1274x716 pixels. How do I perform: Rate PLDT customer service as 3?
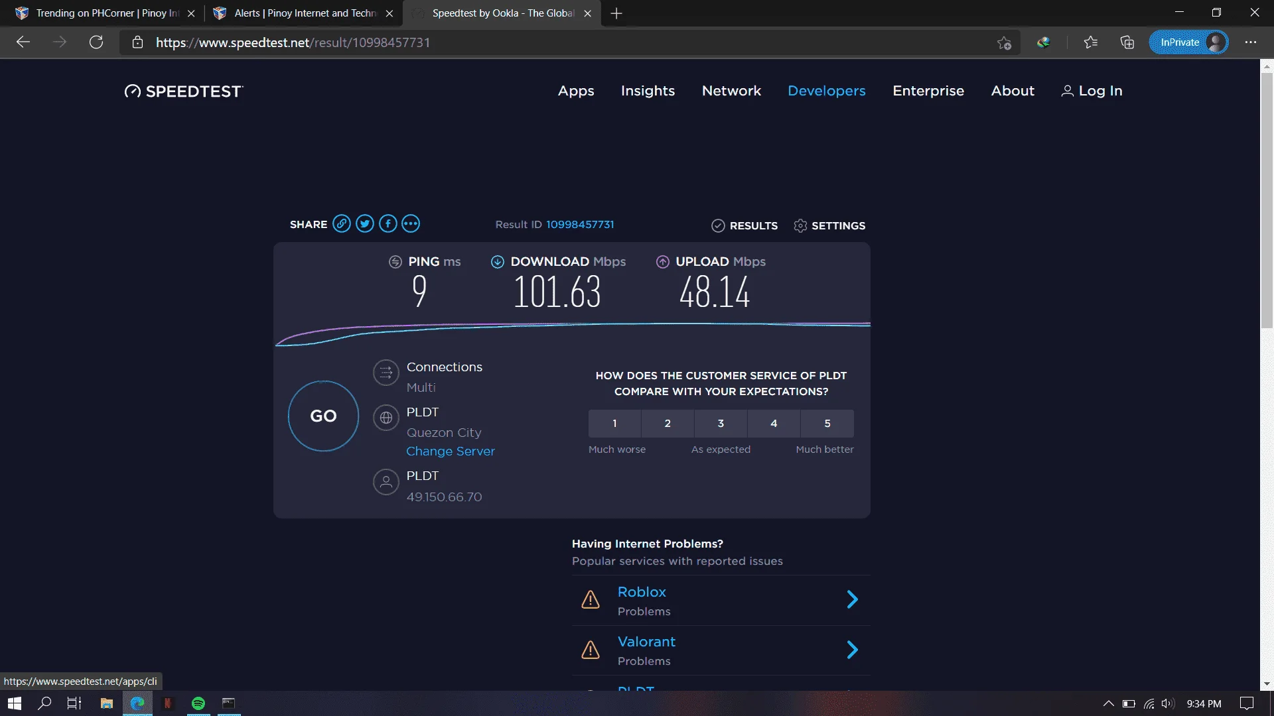pyautogui.click(x=721, y=424)
